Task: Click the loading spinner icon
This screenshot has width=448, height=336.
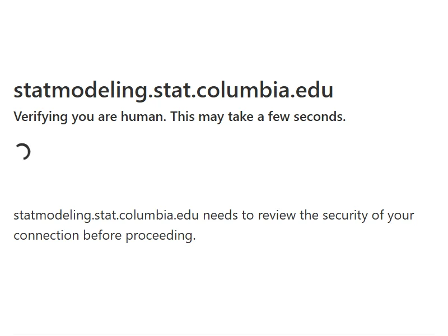Action: [22, 152]
